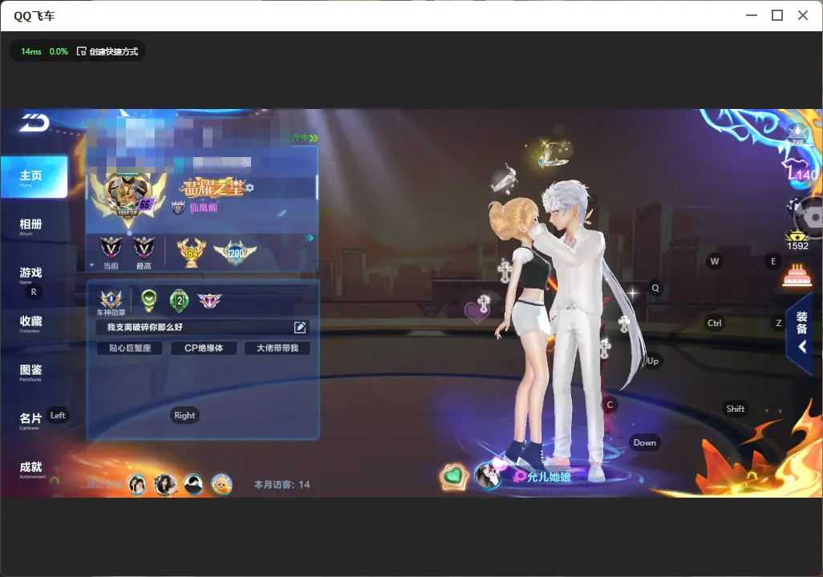Edit the signature with the pencil icon
The width and height of the screenshot is (823, 577).
tap(300, 327)
